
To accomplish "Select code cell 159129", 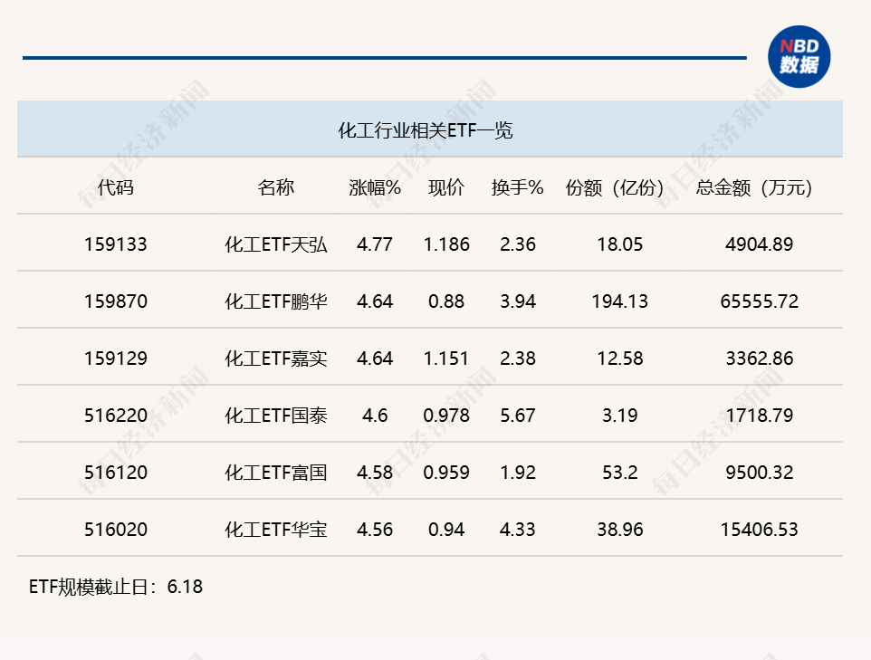I will [116, 359].
